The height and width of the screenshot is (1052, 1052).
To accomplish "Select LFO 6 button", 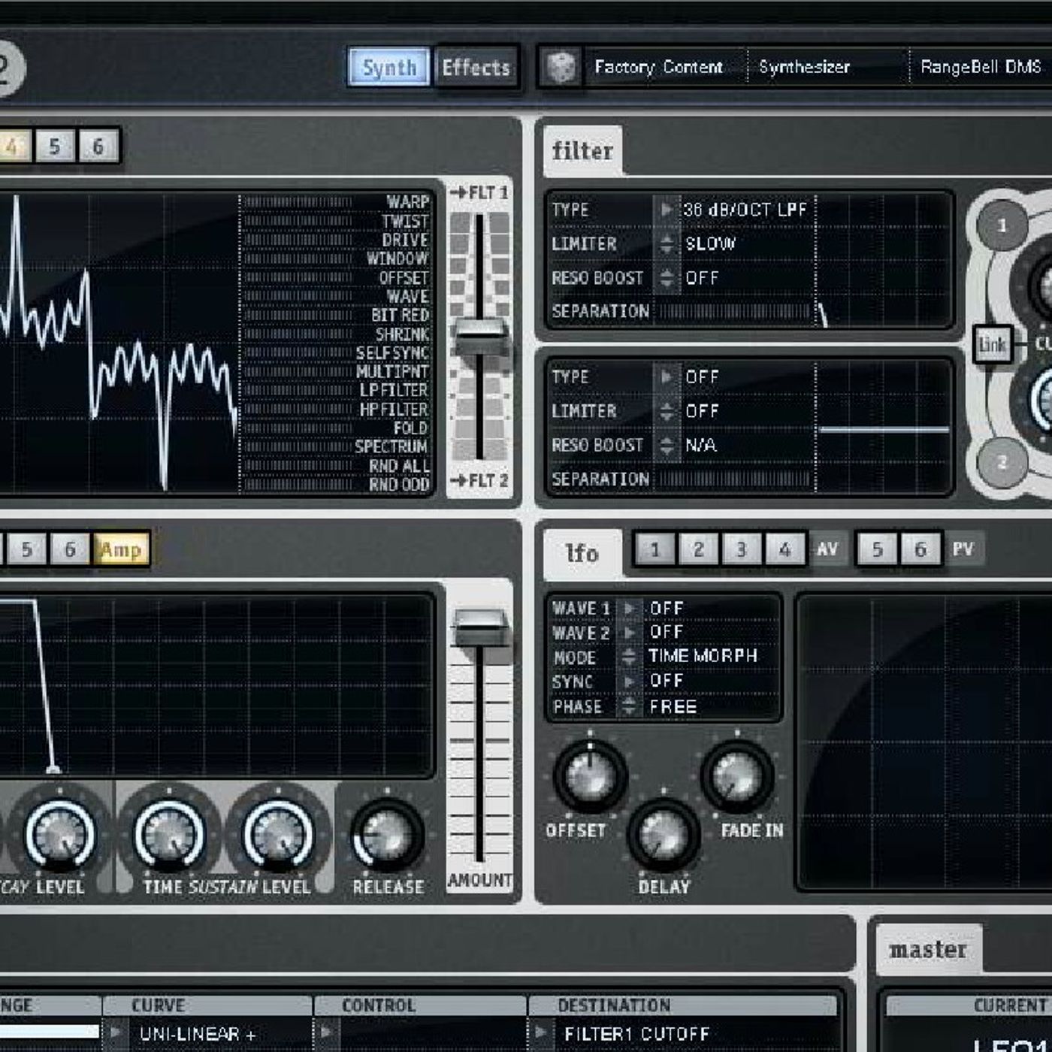I will (x=920, y=549).
